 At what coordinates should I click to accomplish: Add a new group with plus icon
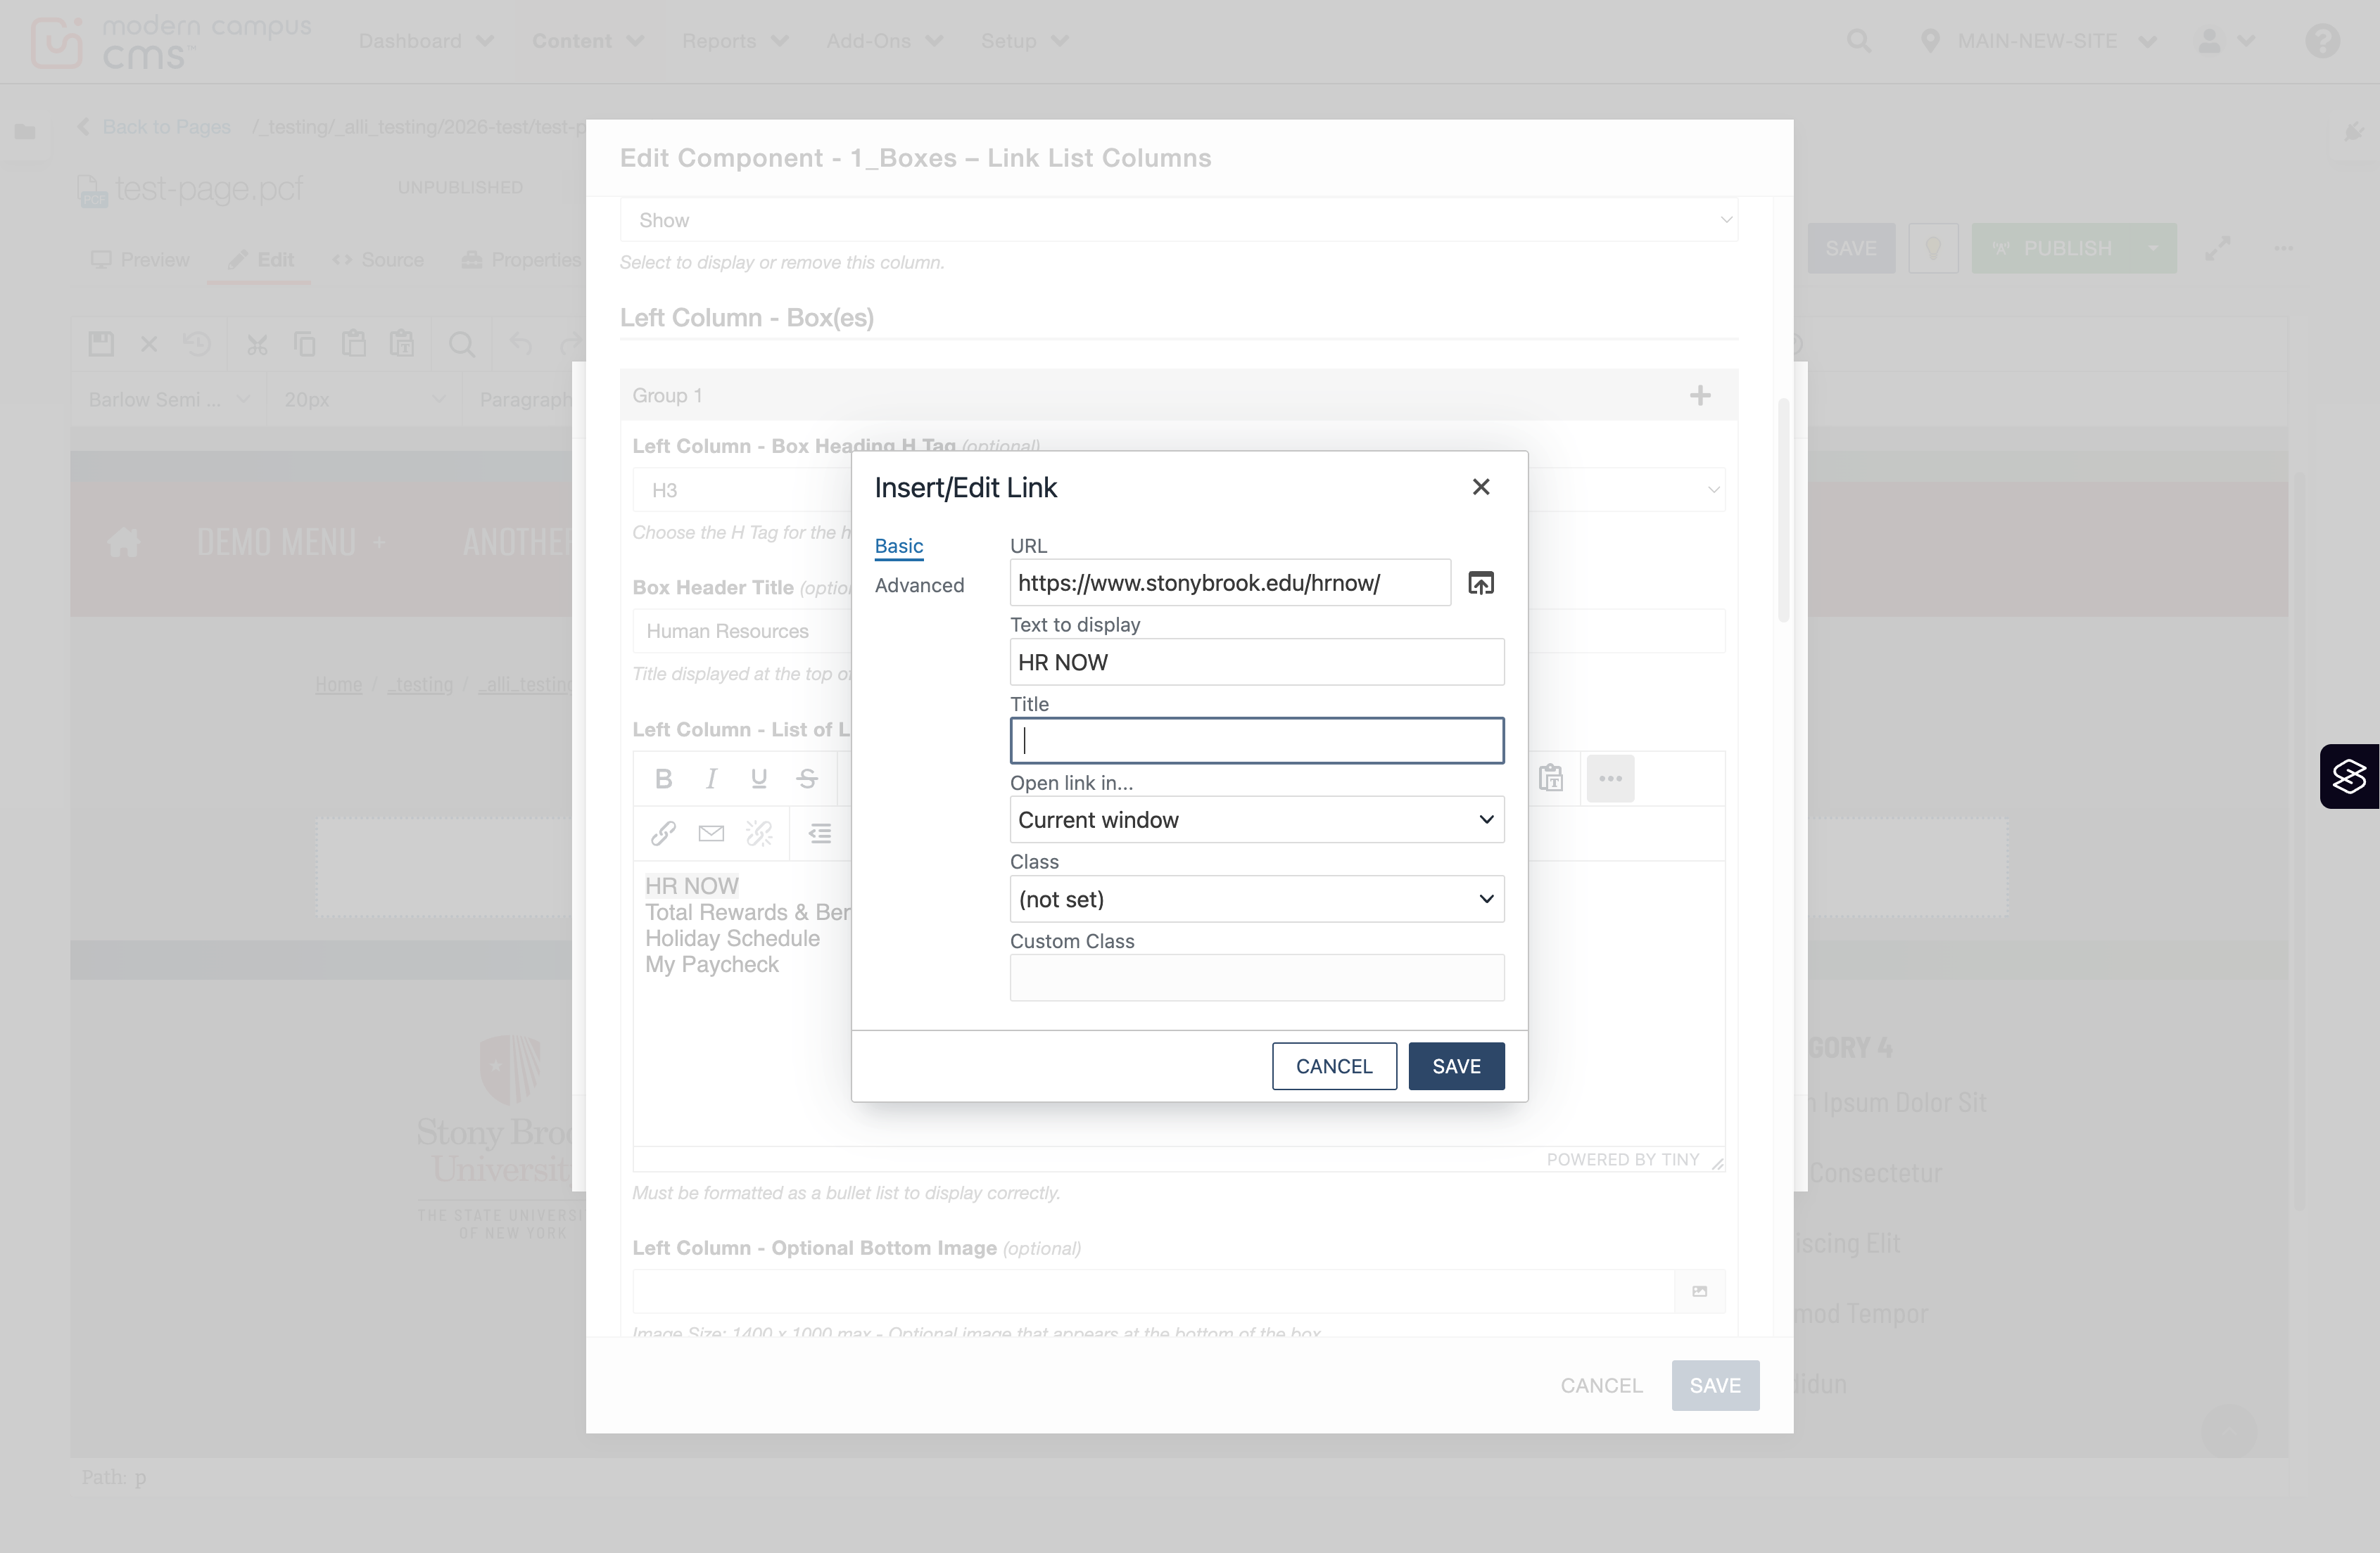(1700, 396)
